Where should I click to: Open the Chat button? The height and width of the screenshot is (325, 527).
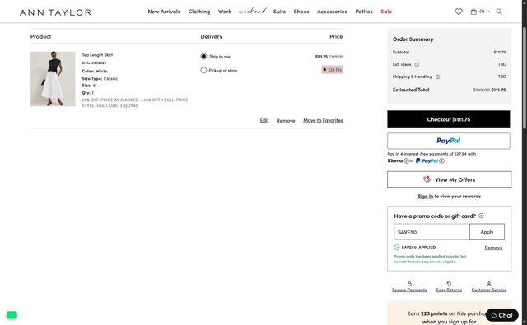(x=501, y=315)
